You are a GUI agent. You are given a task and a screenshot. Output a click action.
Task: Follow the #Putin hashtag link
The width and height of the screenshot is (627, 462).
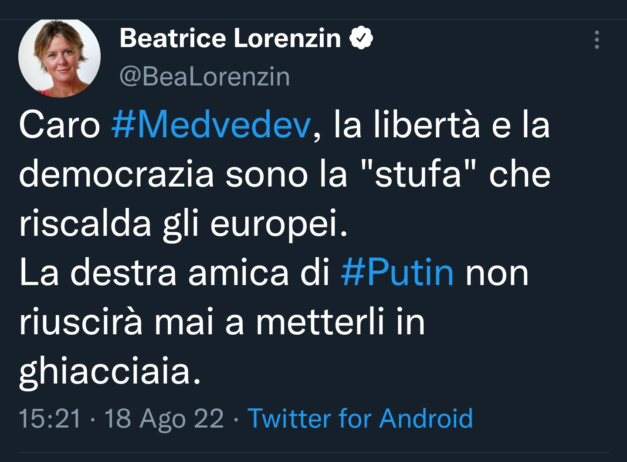(x=397, y=273)
